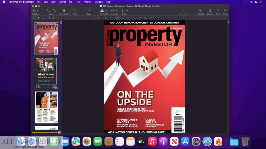Viewport: 266px width, 149px height.
Task: Select the rectangular marquee tool
Action: click(49, 18)
